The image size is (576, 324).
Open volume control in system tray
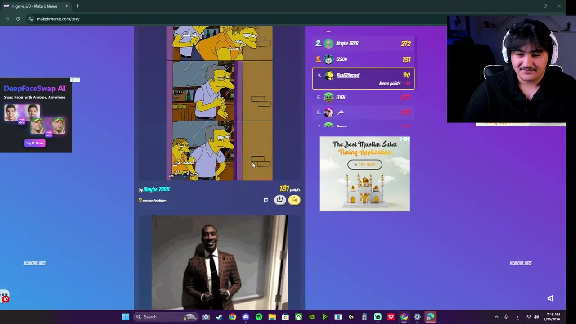(x=536, y=317)
